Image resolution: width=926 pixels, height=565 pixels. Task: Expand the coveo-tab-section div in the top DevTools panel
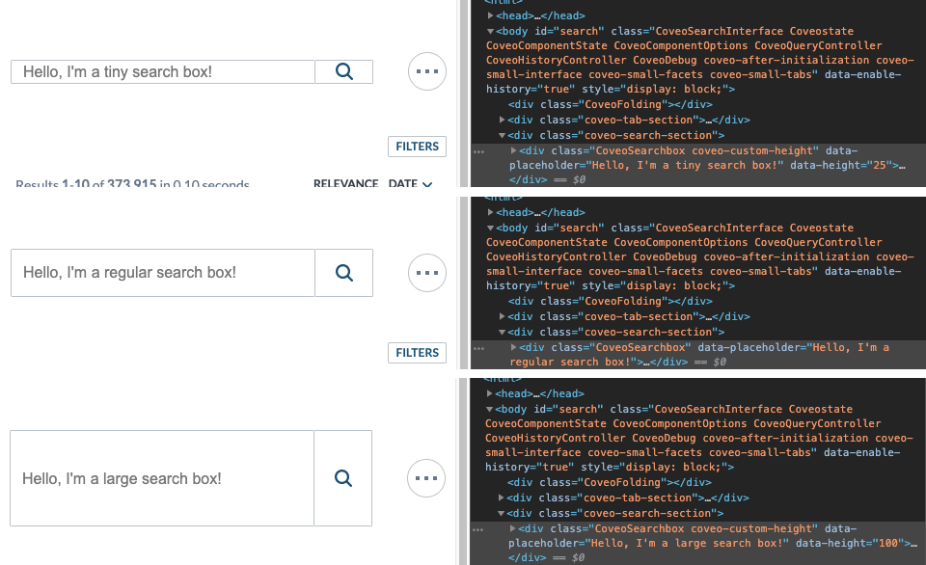coord(502,120)
